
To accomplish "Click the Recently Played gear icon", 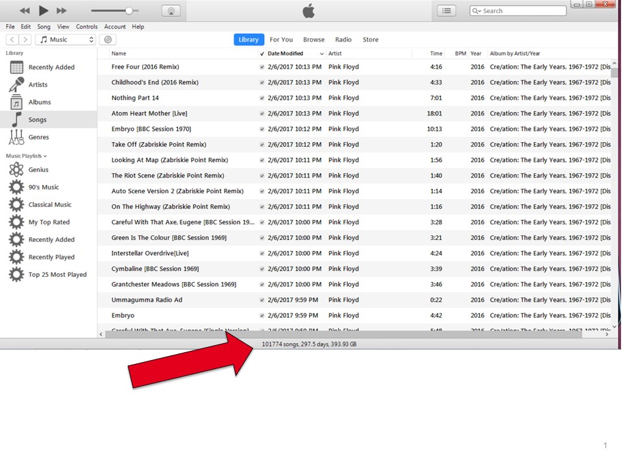I will point(16,257).
